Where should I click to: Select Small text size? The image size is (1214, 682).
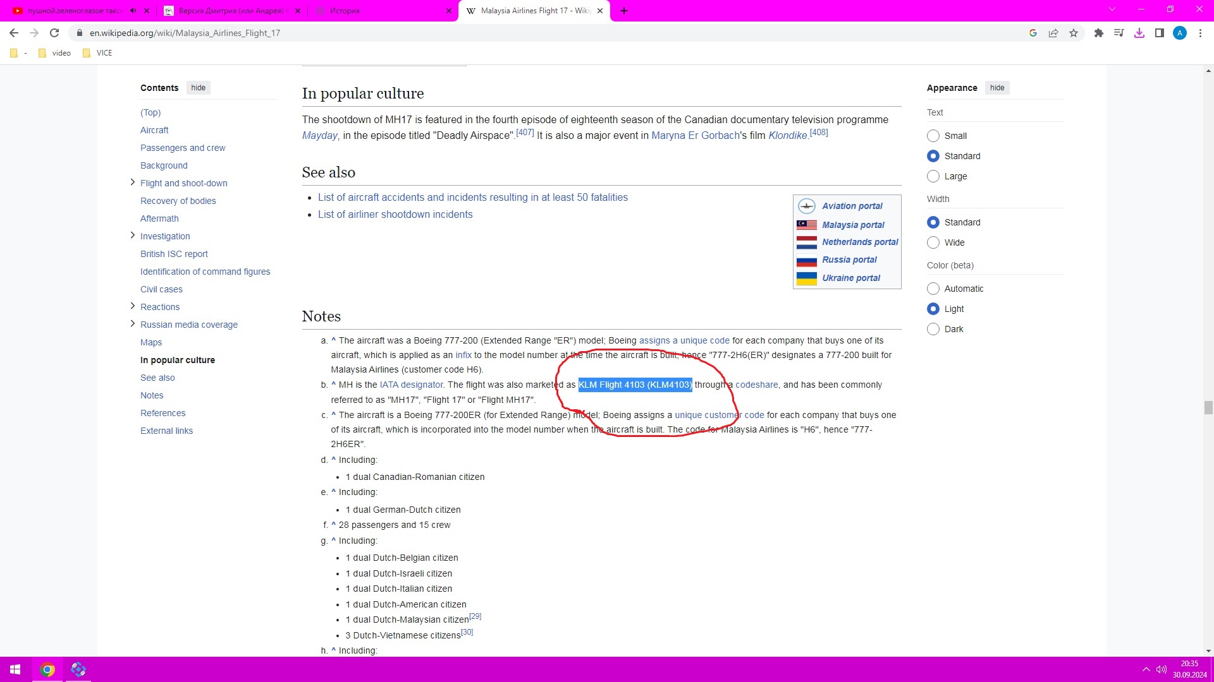(x=933, y=136)
